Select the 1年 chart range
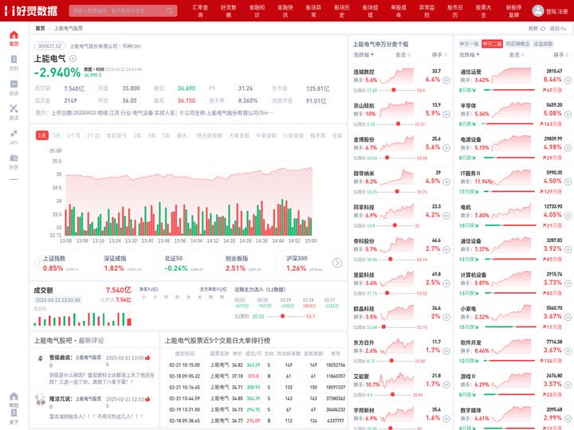Screen dimensions: 574x430 tap(137, 135)
